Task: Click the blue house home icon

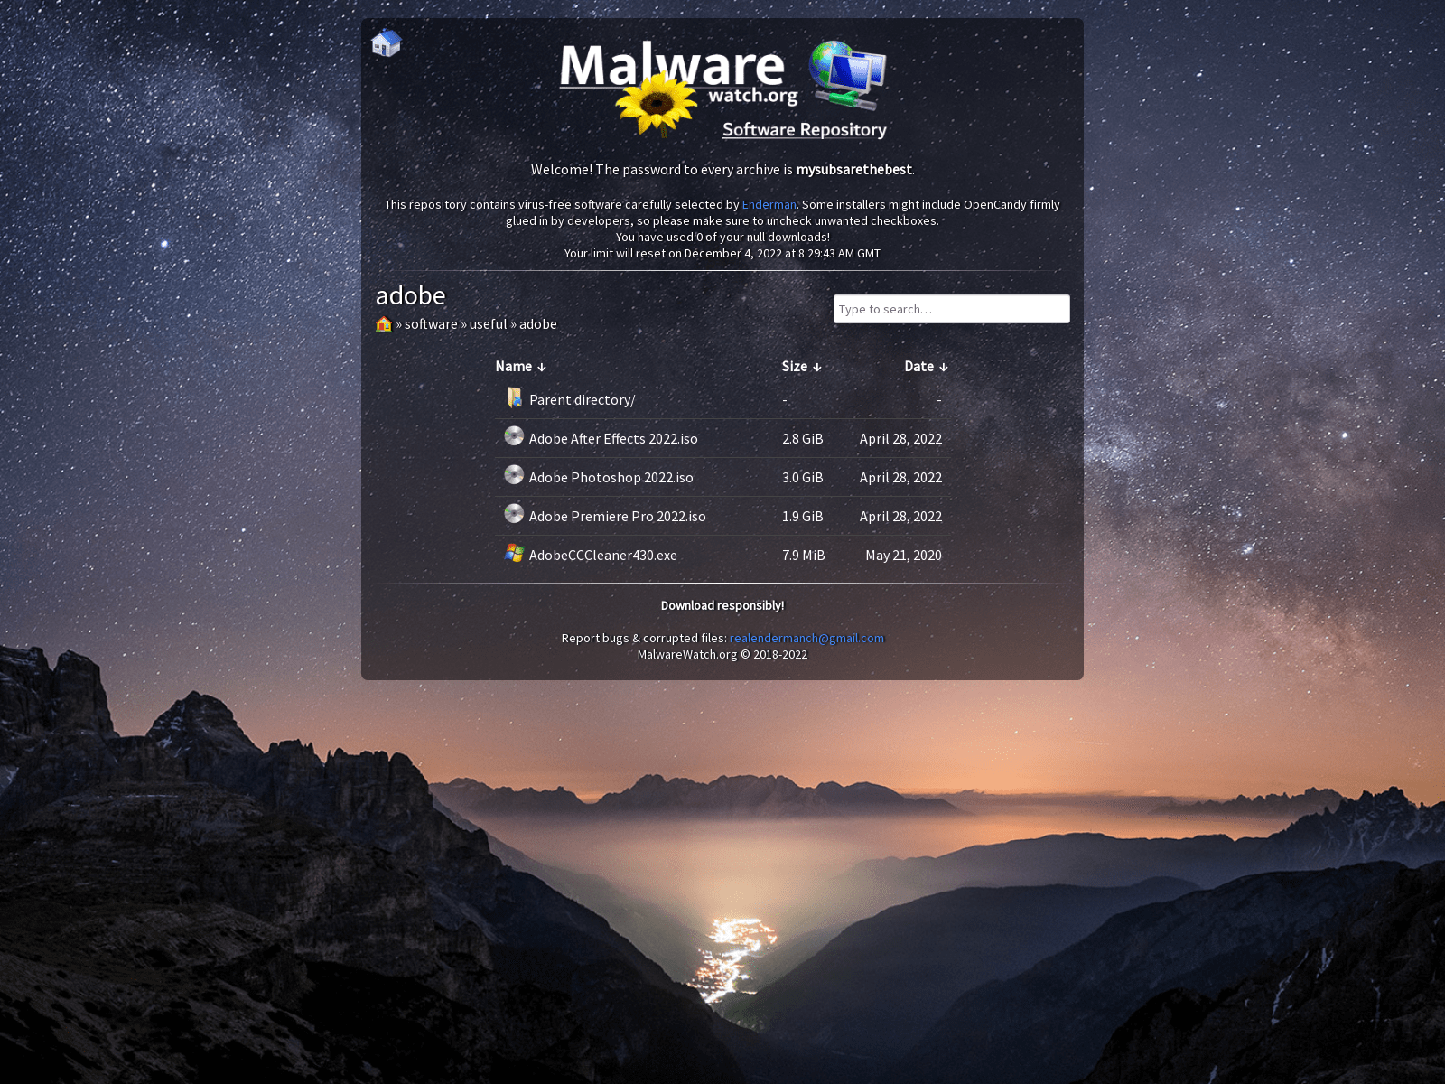Action: (x=386, y=42)
